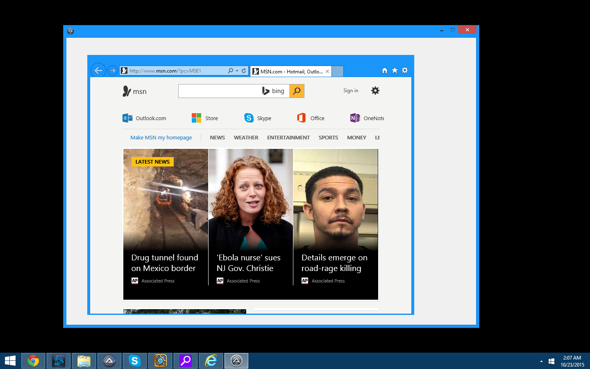Open File Explorer from taskbar
This screenshot has width=590, height=369.
tap(84, 361)
